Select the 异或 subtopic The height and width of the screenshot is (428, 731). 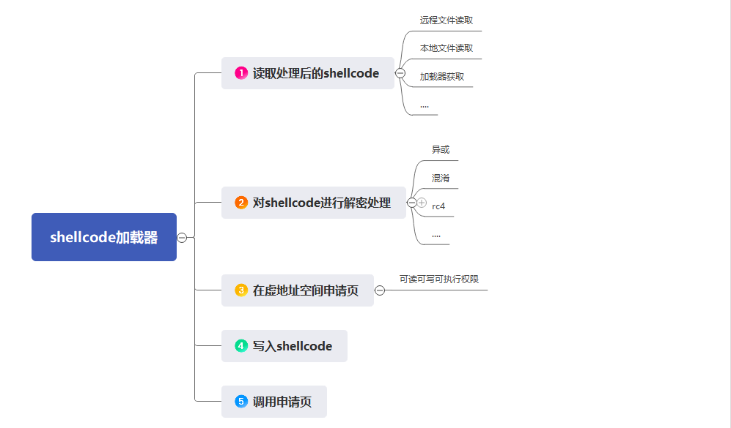pyautogui.click(x=441, y=149)
